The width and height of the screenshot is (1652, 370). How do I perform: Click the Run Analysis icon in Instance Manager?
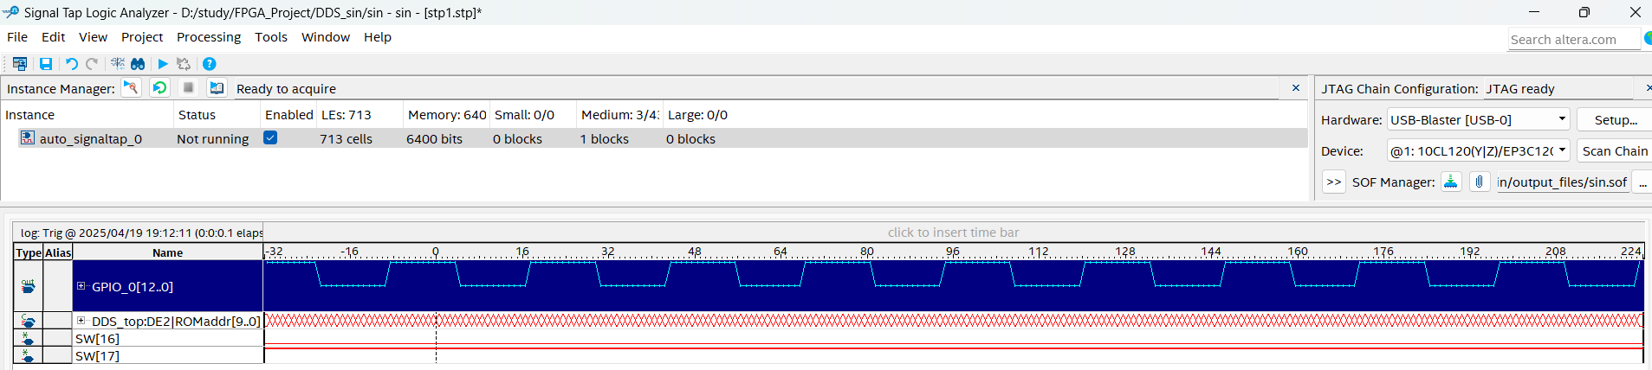click(131, 88)
